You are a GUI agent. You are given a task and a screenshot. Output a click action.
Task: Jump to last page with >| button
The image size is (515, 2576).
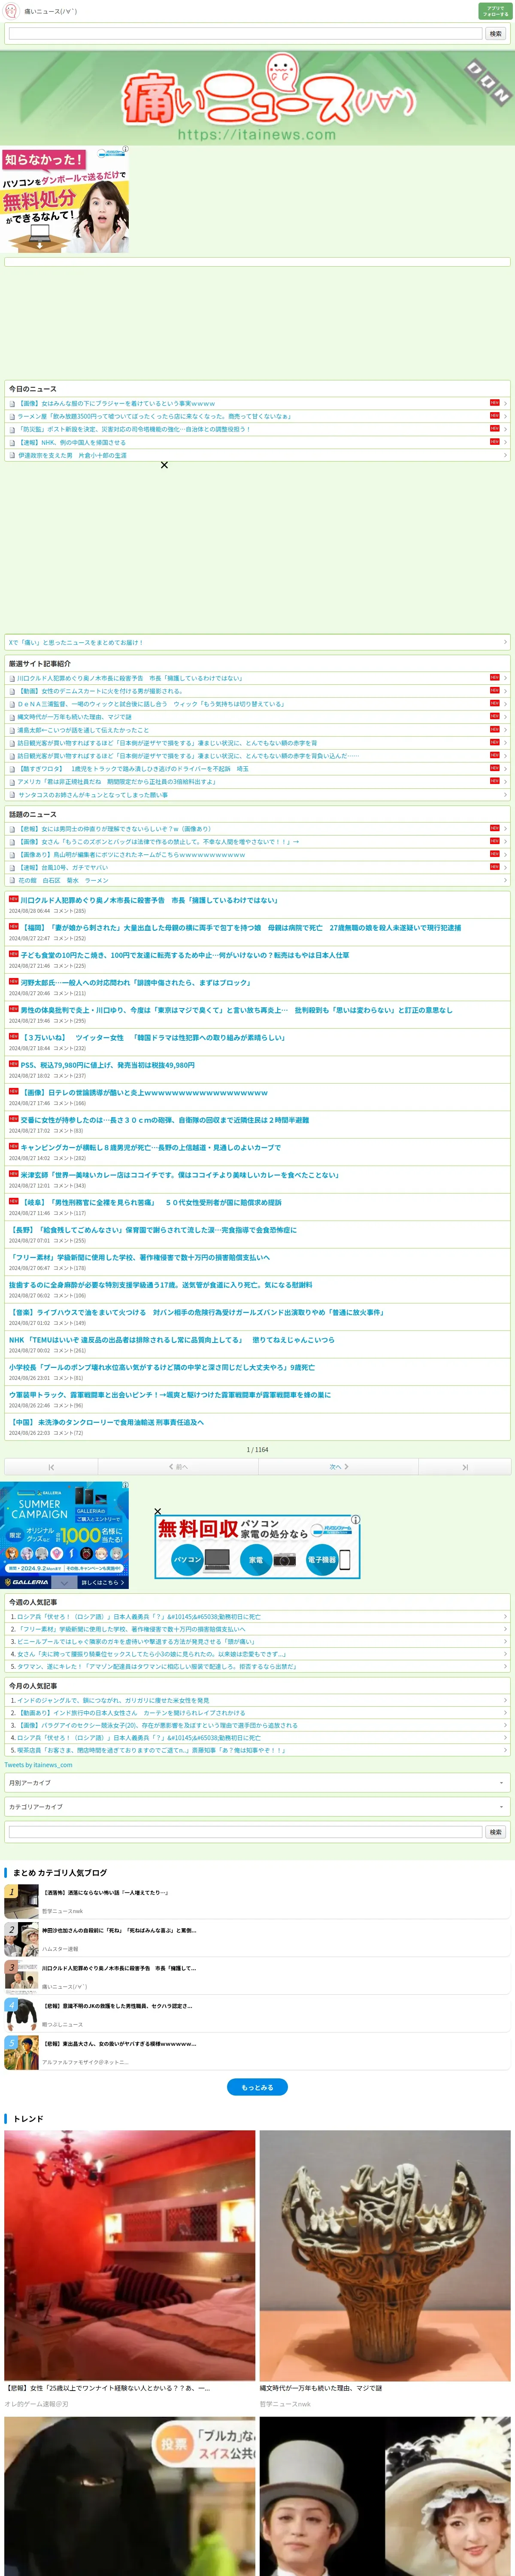464,1467
